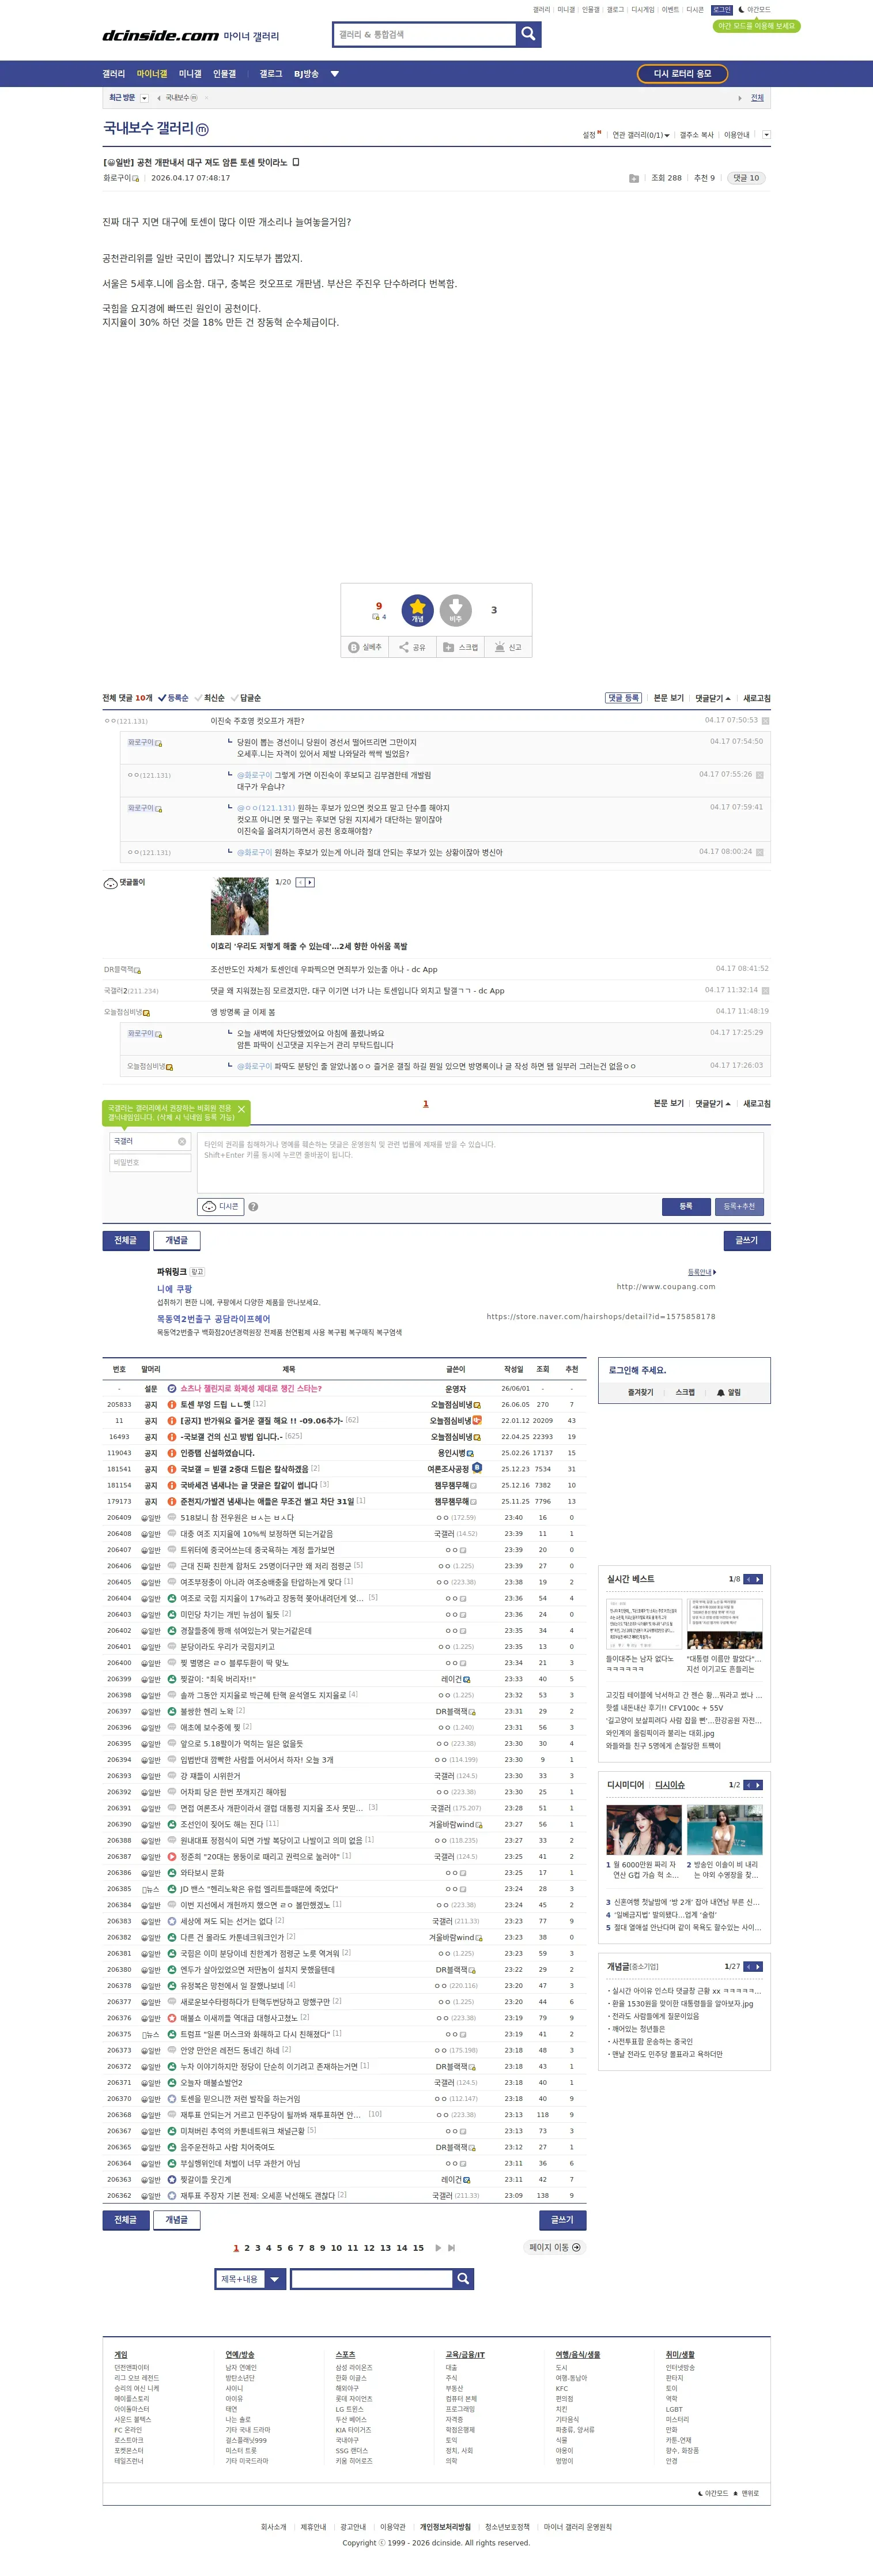Click the magnifier search button at the top
Image resolution: width=873 pixels, height=2576 pixels.
pos(528,34)
